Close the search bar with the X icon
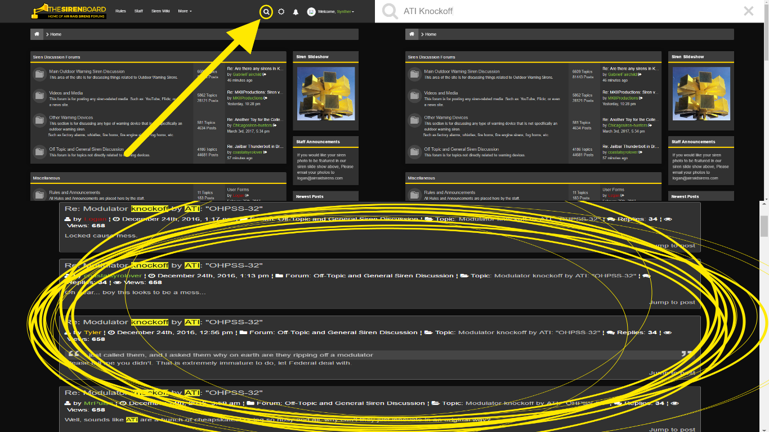 748,11
